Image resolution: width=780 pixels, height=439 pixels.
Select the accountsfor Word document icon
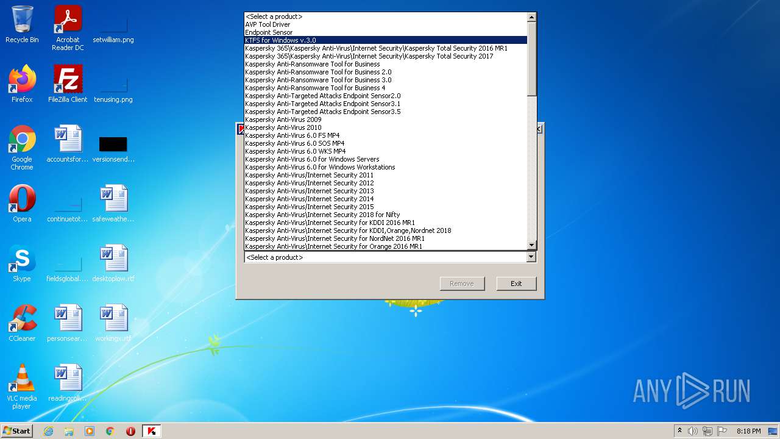tap(68, 144)
